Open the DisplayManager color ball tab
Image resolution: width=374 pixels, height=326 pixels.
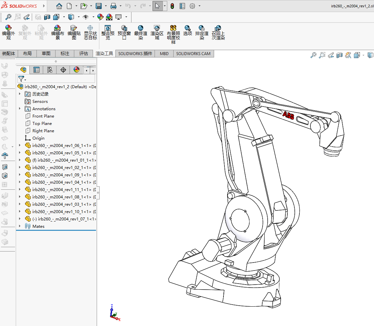(77, 70)
